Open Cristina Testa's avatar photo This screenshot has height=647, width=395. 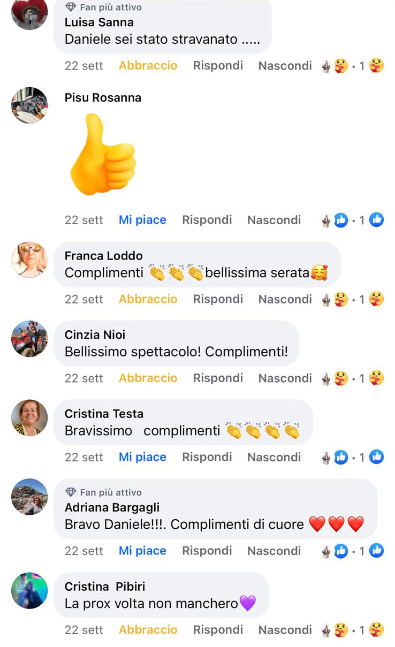tap(29, 417)
